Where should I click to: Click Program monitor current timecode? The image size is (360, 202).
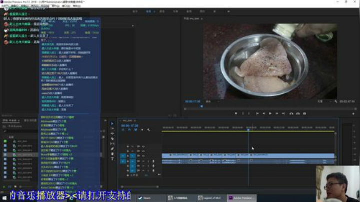193,101
